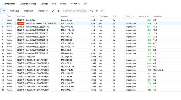Image resolution: width=181 pixels, height=100 pixels.
Task: Click the 14.5 speed value in row 3
Action: click(155, 27)
